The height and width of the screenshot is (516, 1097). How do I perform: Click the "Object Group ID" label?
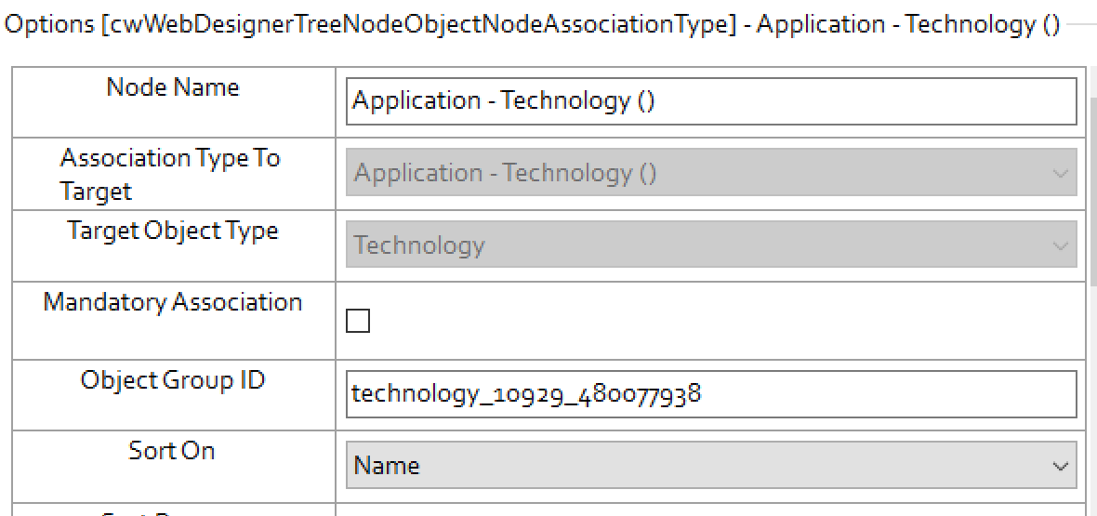[173, 380]
